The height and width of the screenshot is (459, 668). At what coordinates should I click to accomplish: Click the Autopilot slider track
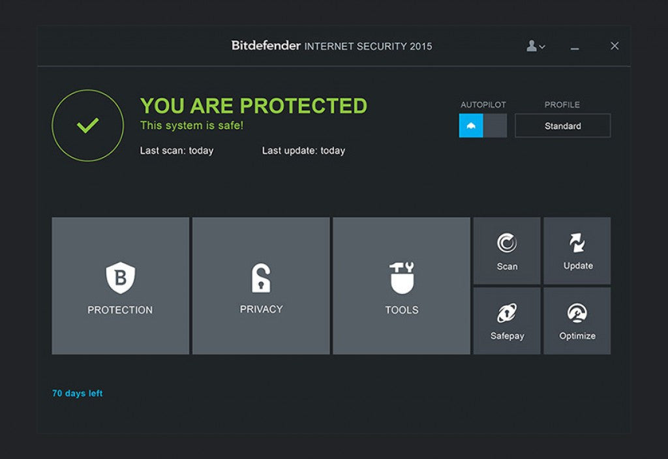coord(483,125)
